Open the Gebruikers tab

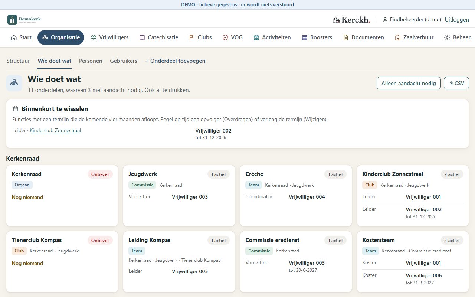(x=124, y=61)
